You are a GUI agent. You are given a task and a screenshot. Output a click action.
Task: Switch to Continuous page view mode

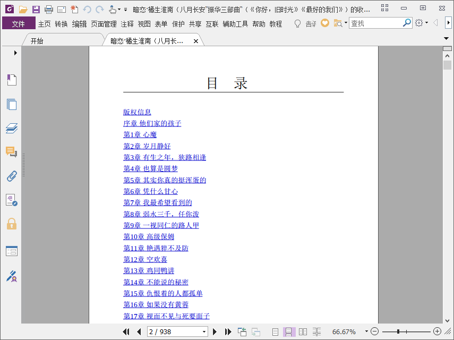(x=289, y=331)
